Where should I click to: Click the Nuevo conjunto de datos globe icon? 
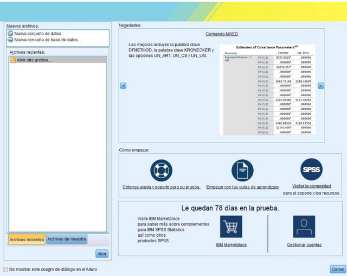[x=10, y=34]
